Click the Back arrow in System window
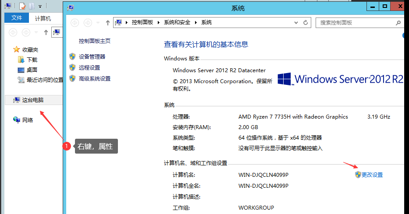409x214 pixels. click(x=75, y=23)
